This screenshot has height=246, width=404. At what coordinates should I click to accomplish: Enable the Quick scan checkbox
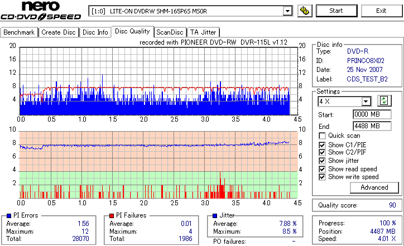click(x=322, y=136)
